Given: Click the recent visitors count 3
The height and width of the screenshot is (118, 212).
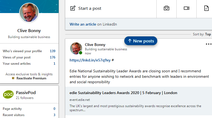Looking at the screenshot, I should click(54, 115).
